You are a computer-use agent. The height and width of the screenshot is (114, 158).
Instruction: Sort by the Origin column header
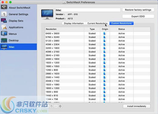(105, 29)
